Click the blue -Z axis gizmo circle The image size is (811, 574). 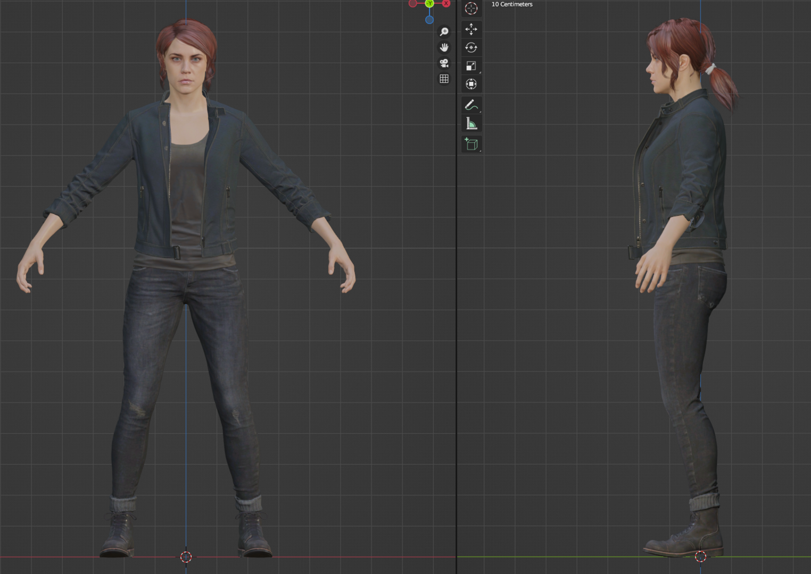pos(429,20)
